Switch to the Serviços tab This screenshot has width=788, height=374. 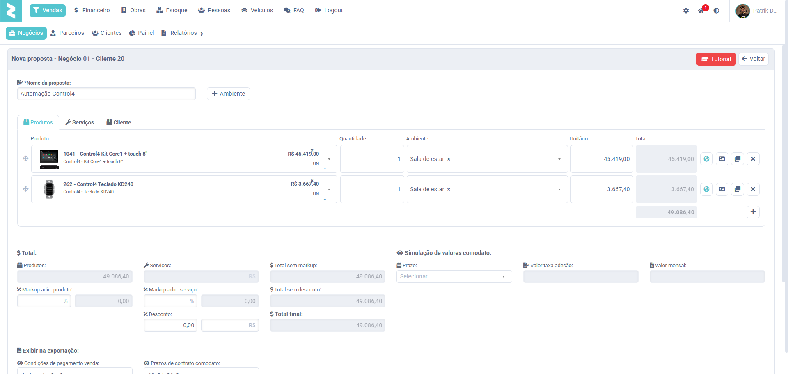click(80, 122)
